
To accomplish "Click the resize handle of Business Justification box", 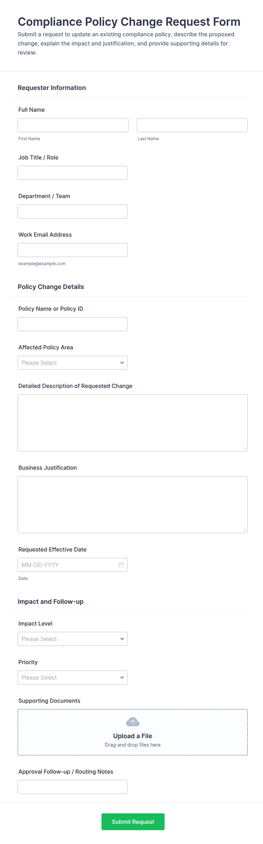I will 245,530.
